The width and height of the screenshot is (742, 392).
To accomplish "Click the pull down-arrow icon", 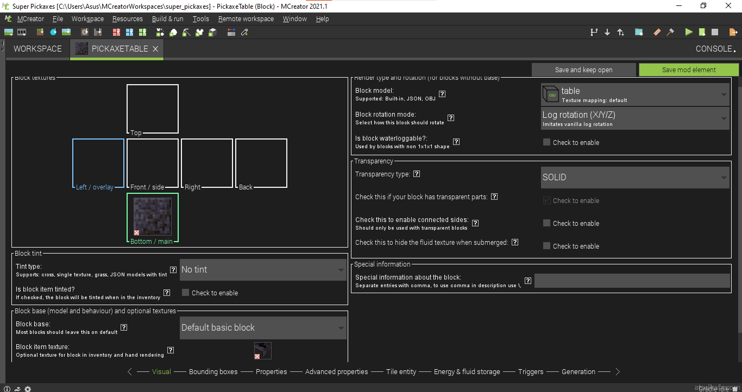I will point(607,32).
